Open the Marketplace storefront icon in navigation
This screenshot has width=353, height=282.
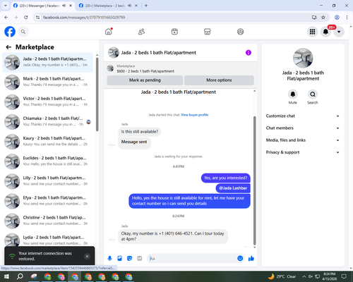coord(208,32)
